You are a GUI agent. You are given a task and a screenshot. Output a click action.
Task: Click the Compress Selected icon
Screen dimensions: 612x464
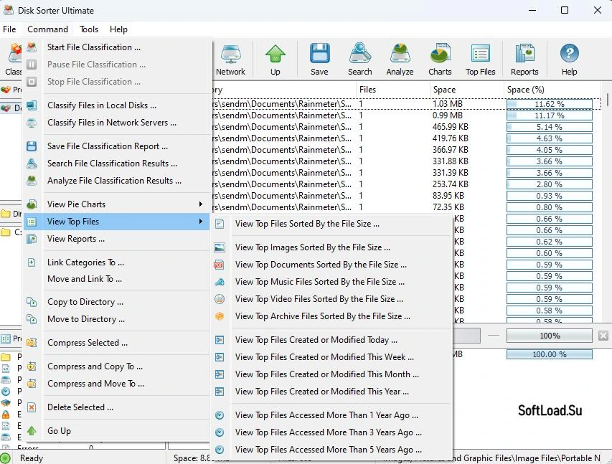[32, 343]
